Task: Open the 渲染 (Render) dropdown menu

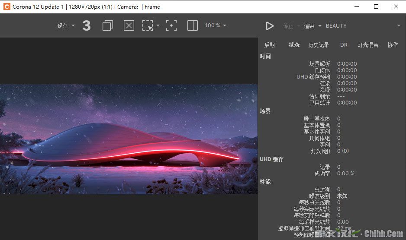Action: (x=313, y=26)
